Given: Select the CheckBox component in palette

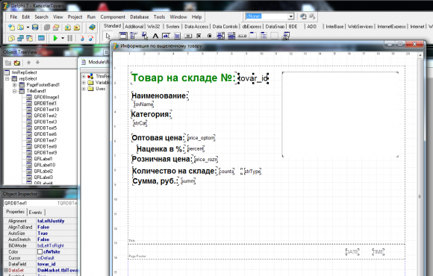Looking at the screenshot, I should pos(199,36).
